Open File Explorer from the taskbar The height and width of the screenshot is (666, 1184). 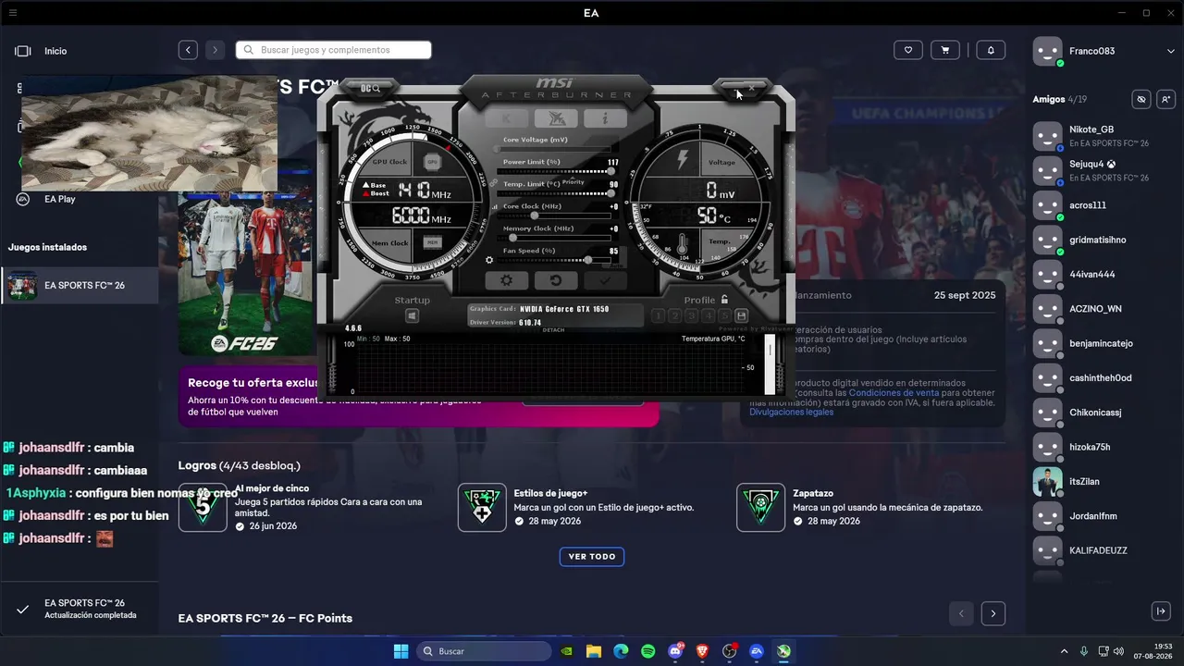coord(594,651)
